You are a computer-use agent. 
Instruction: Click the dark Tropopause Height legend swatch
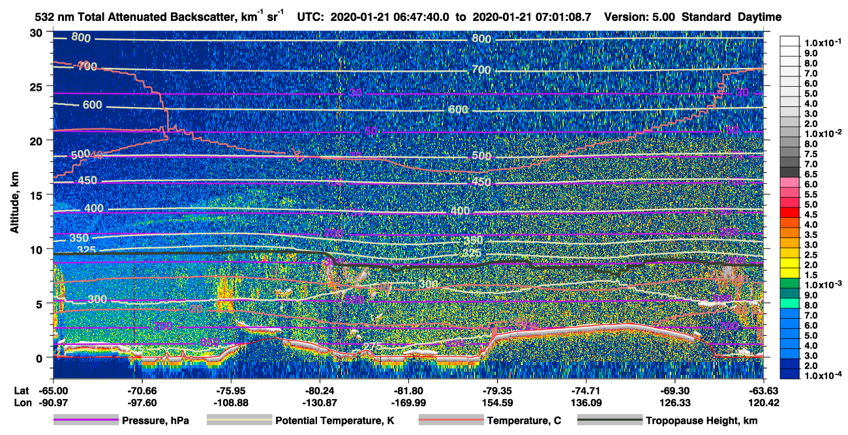pyautogui.click(x=609, y=421)
